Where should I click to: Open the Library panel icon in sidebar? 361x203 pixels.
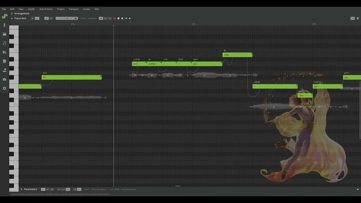(4, 52)
